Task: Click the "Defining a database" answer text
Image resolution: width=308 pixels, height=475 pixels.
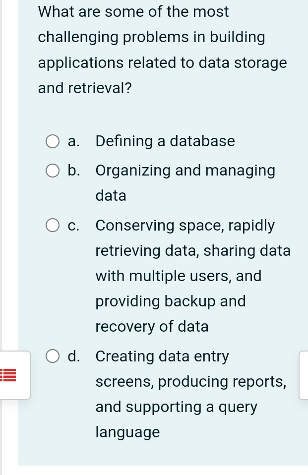Action: (x=165, y=142)
